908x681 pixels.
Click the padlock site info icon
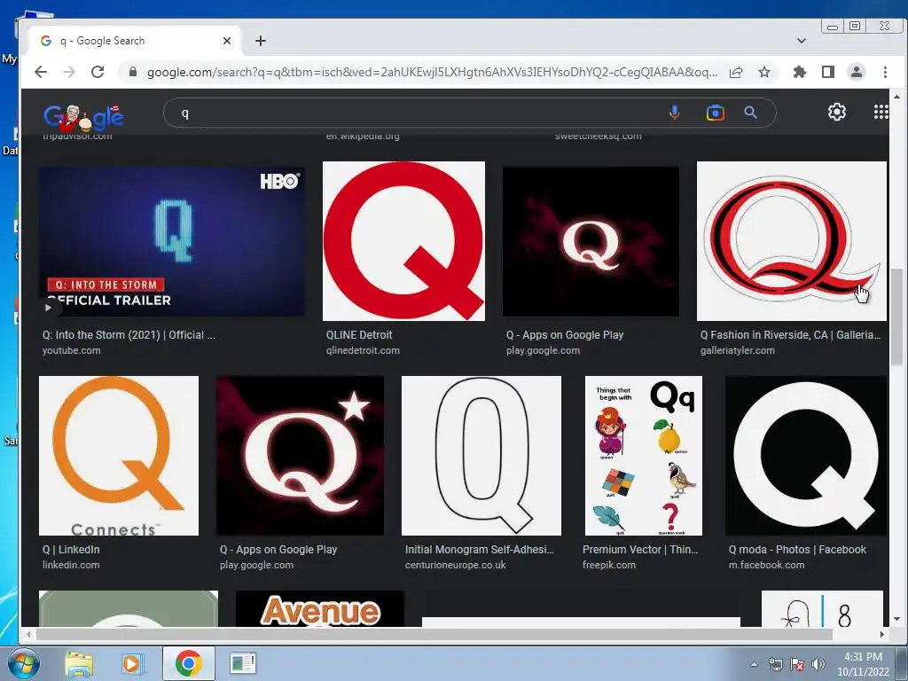pos(133,72)
